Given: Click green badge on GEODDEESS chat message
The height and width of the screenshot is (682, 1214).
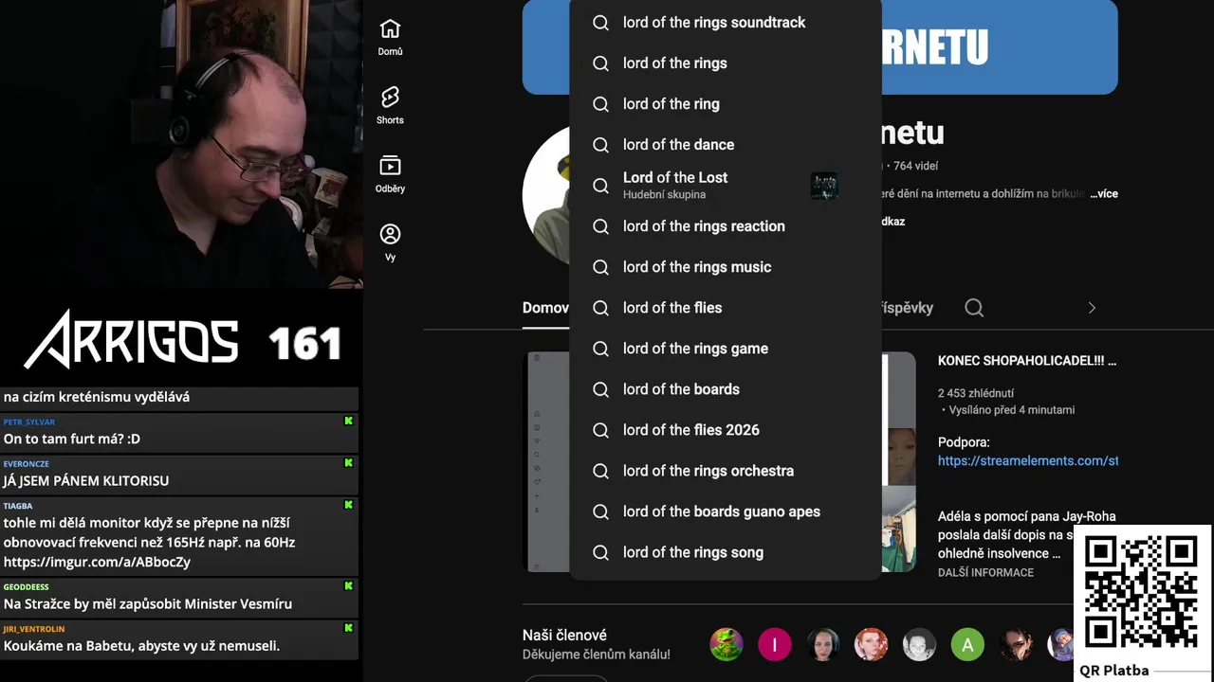Looking at the screenshot, I should coord(348,586).
